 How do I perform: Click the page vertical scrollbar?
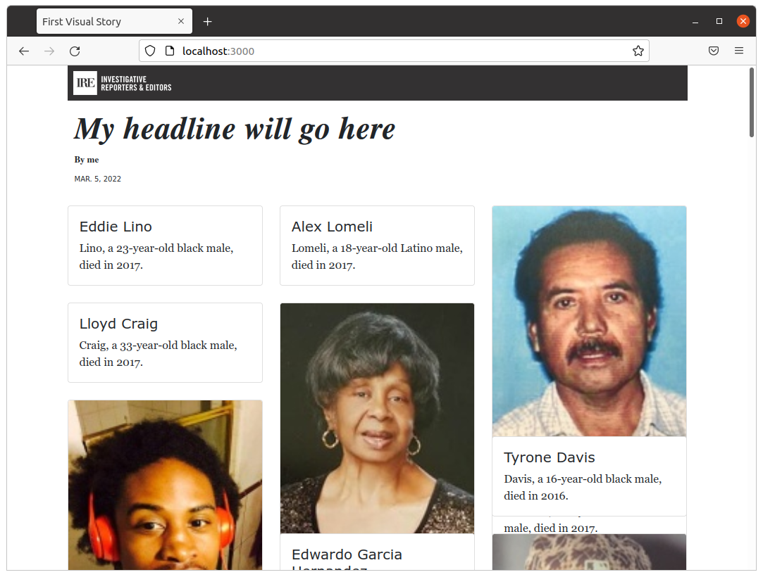point(752,103)
